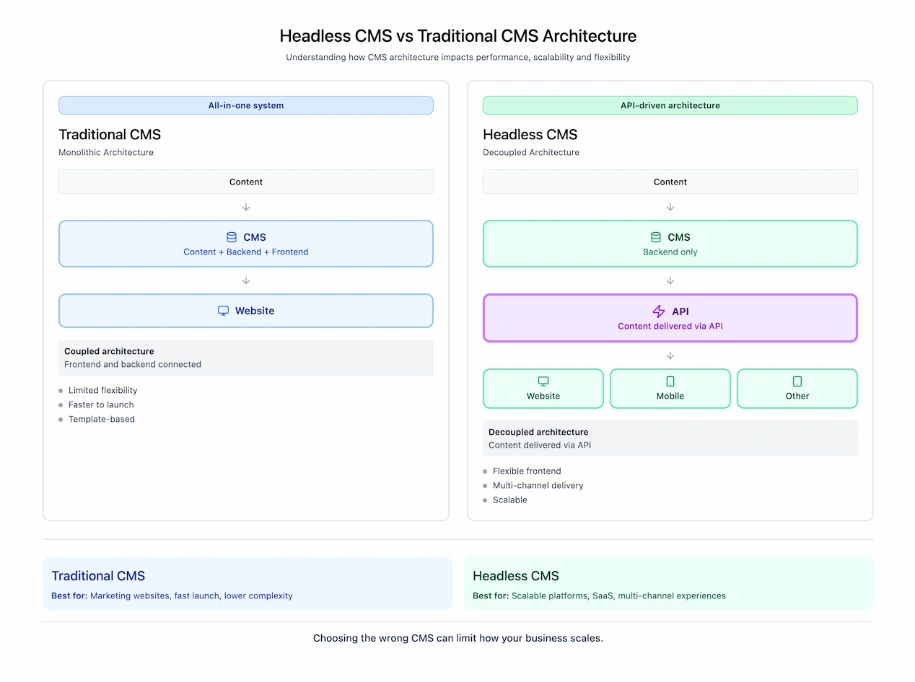Screen dimensions: 915x682
Task: Select the phone icon in the Mobile card
Action: click(x=670, y=380)
